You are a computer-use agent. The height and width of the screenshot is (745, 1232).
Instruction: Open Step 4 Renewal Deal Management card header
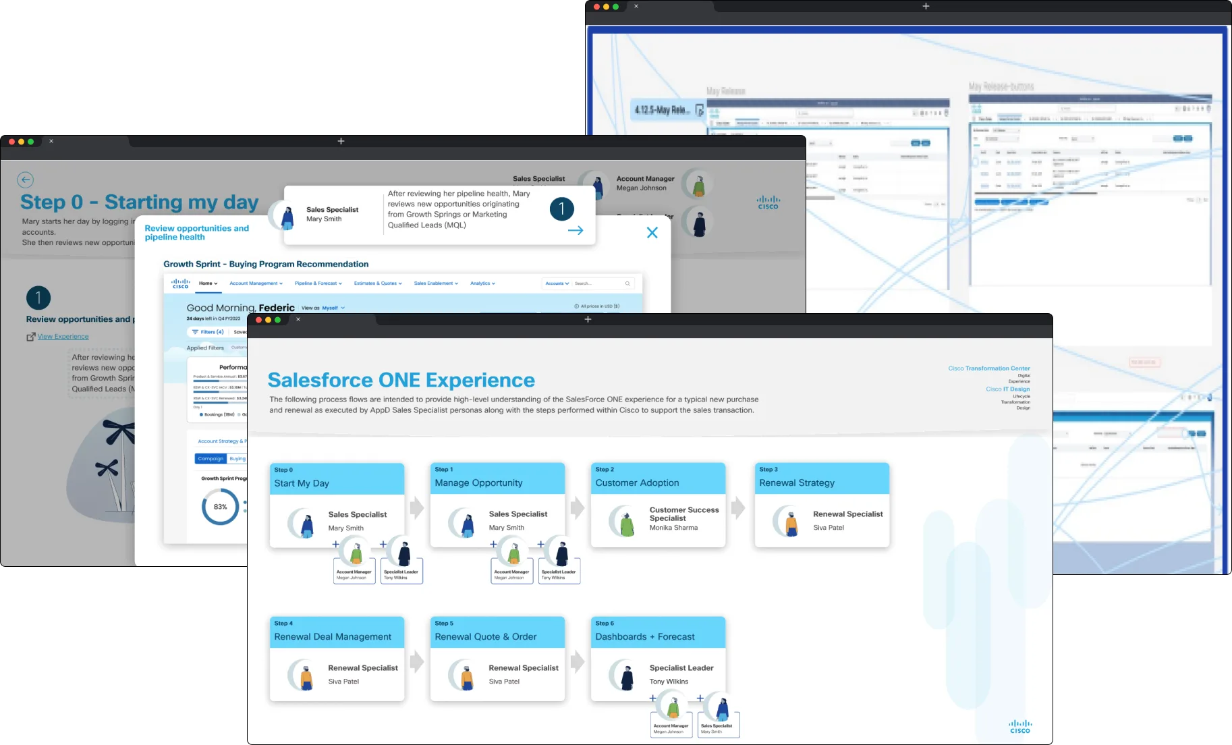coord(337,632)
